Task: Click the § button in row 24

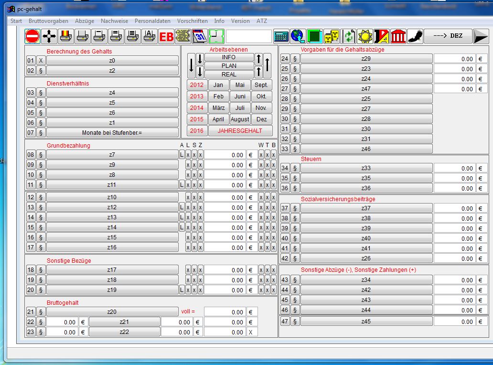Action: coord(295,59)
